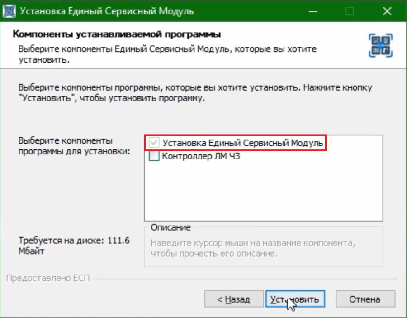
Task: Click the installer app icon in title bar
Action: pos(9,11)
